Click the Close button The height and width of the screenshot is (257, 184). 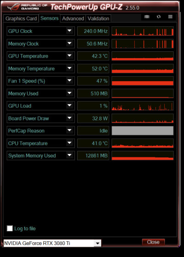(x=153, y=242)
